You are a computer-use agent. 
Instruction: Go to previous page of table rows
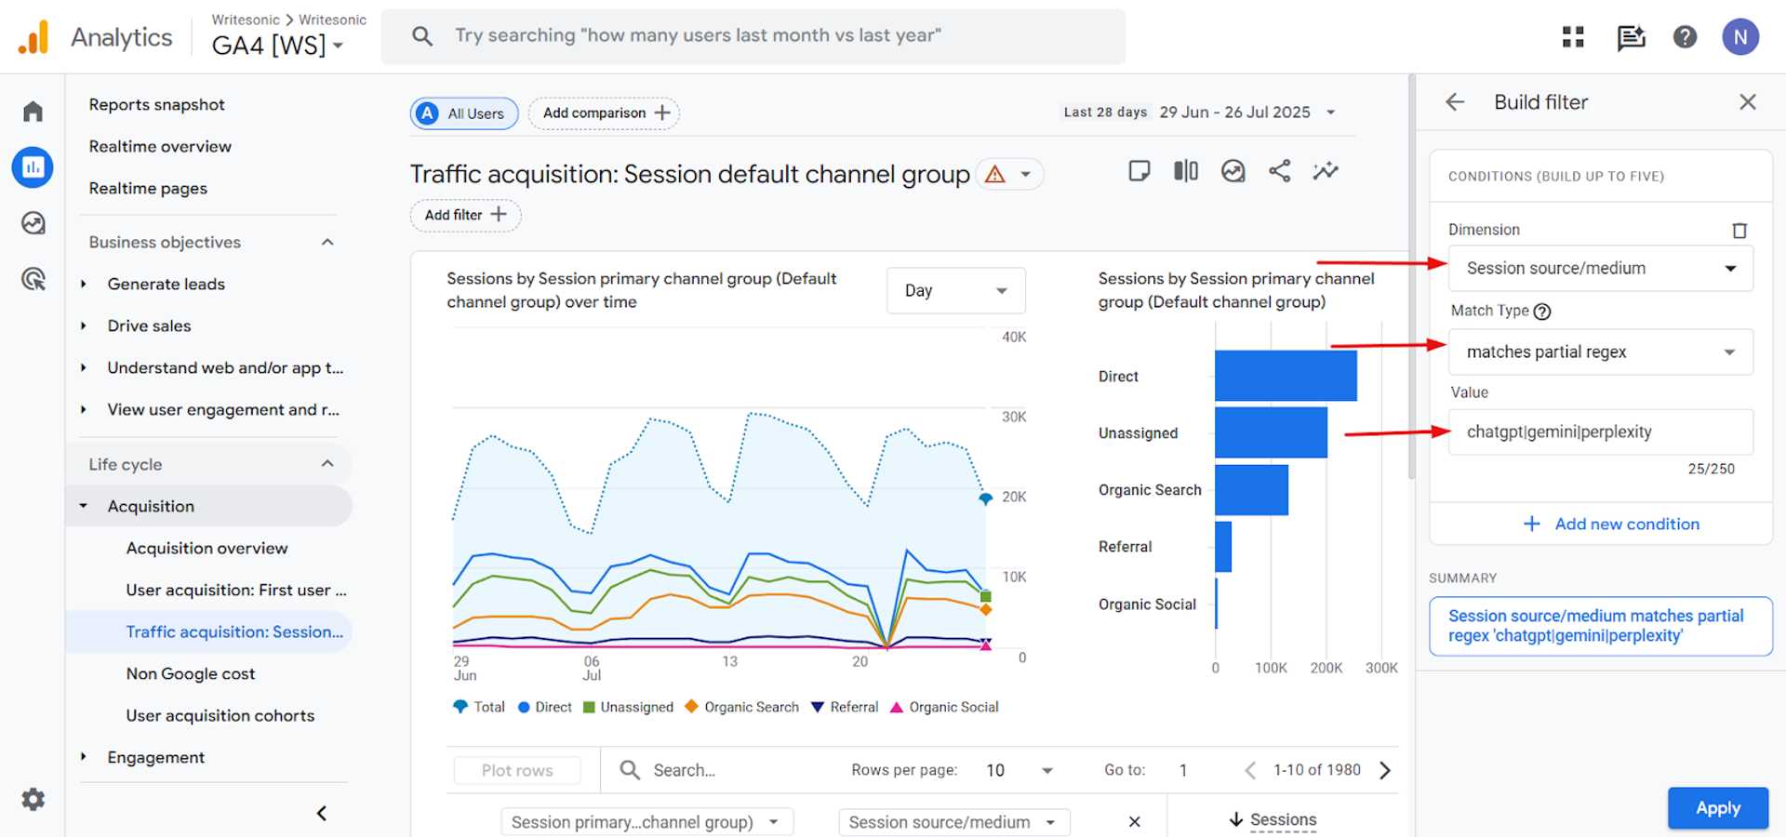coord(1250,770)
